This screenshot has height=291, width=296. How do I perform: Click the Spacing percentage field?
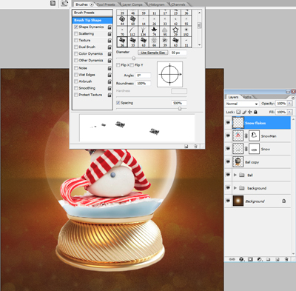(179, 103)
